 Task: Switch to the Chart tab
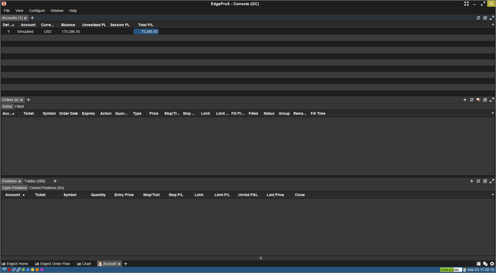[84, 264]
